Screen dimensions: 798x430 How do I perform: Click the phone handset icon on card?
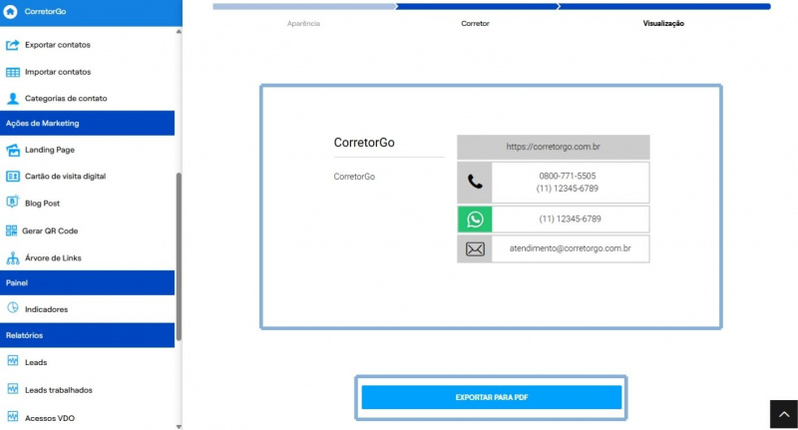click(x=475, y=183)
